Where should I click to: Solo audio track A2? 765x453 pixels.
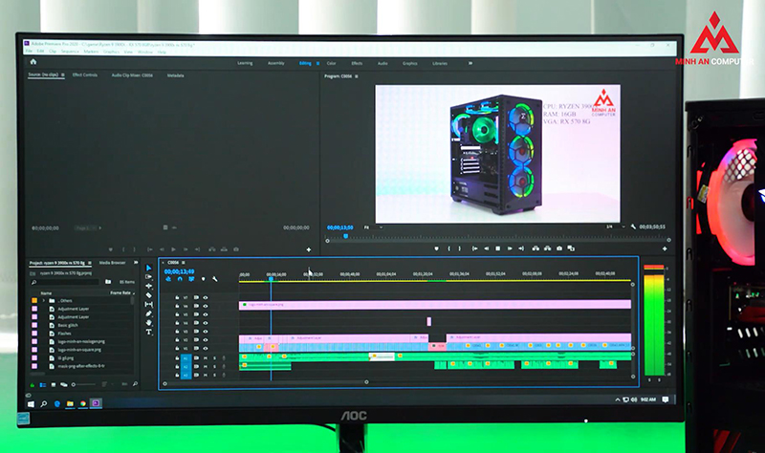pyautogui.click(x=214, y=367)
